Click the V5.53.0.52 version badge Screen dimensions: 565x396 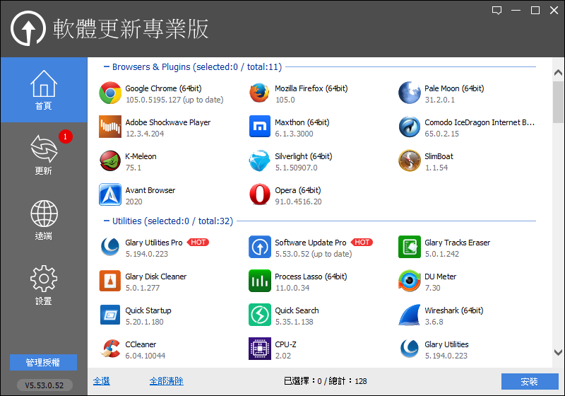click(44, 385)
